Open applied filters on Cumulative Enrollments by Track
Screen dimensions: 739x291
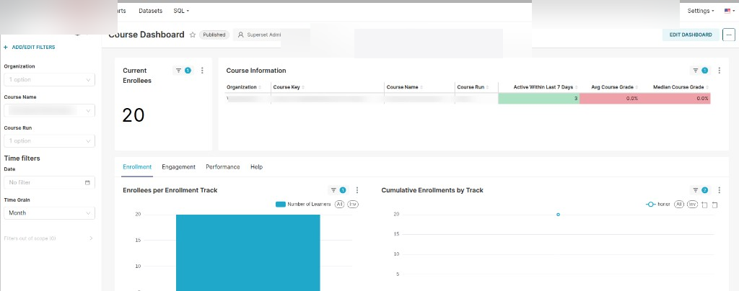tap(700, 190)
